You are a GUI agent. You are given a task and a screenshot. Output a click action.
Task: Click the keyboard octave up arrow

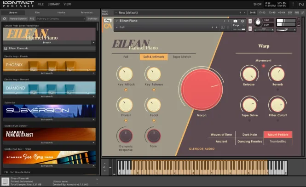pos(104,164)
